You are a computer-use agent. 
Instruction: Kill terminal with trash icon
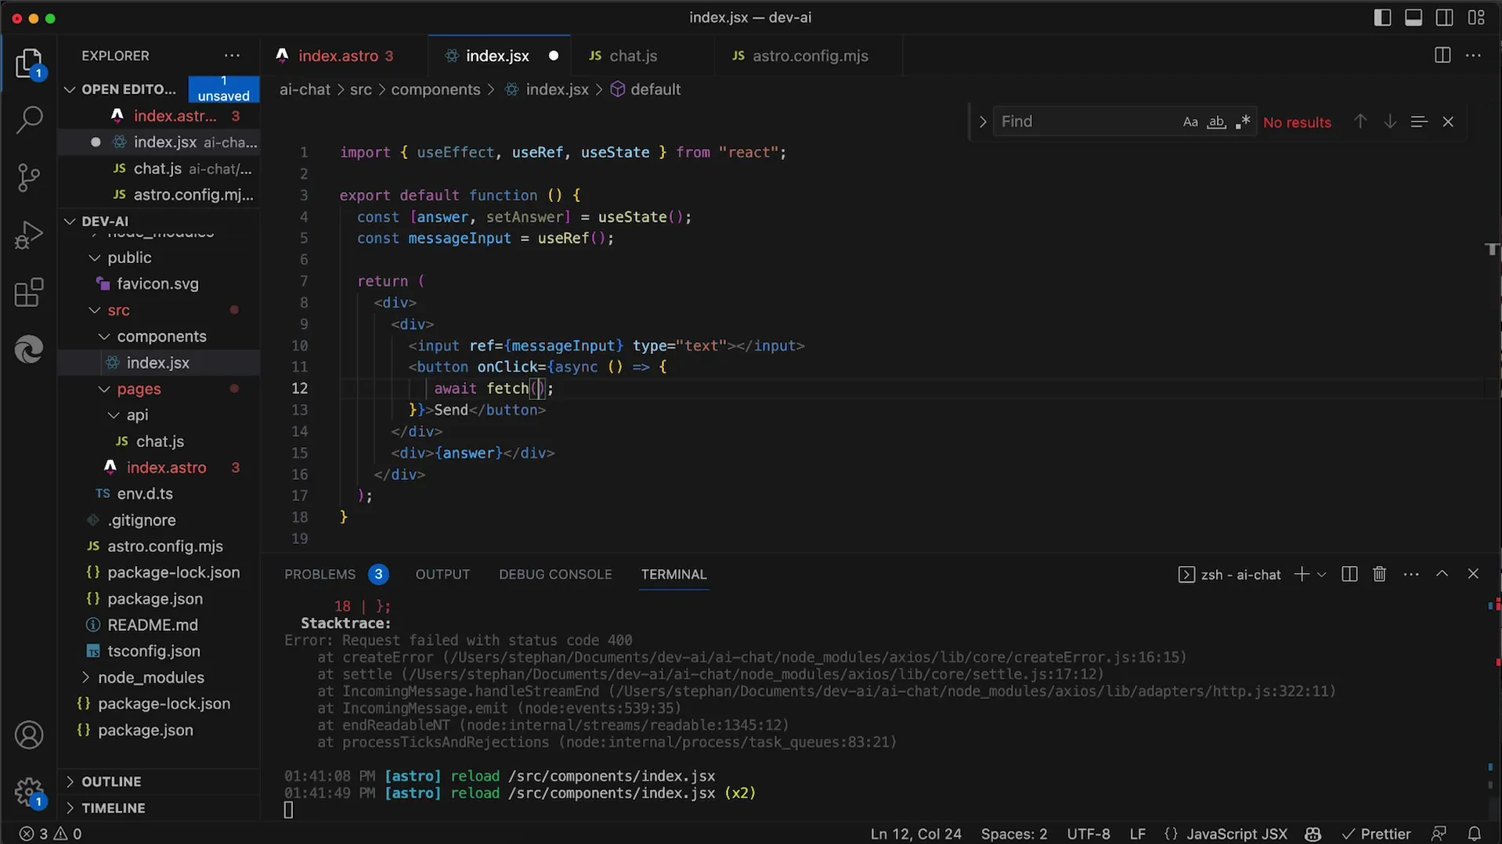click(1380, 574)
